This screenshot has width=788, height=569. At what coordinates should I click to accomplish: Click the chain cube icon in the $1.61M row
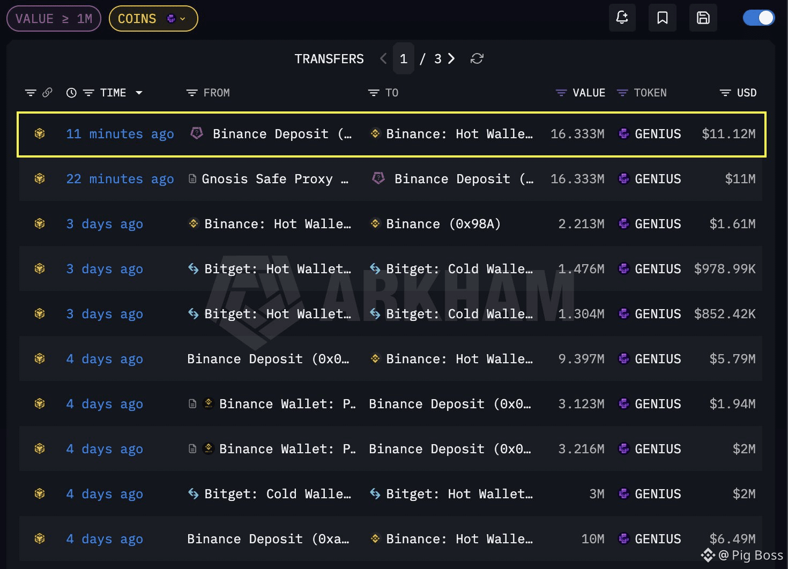coord(40,223)
